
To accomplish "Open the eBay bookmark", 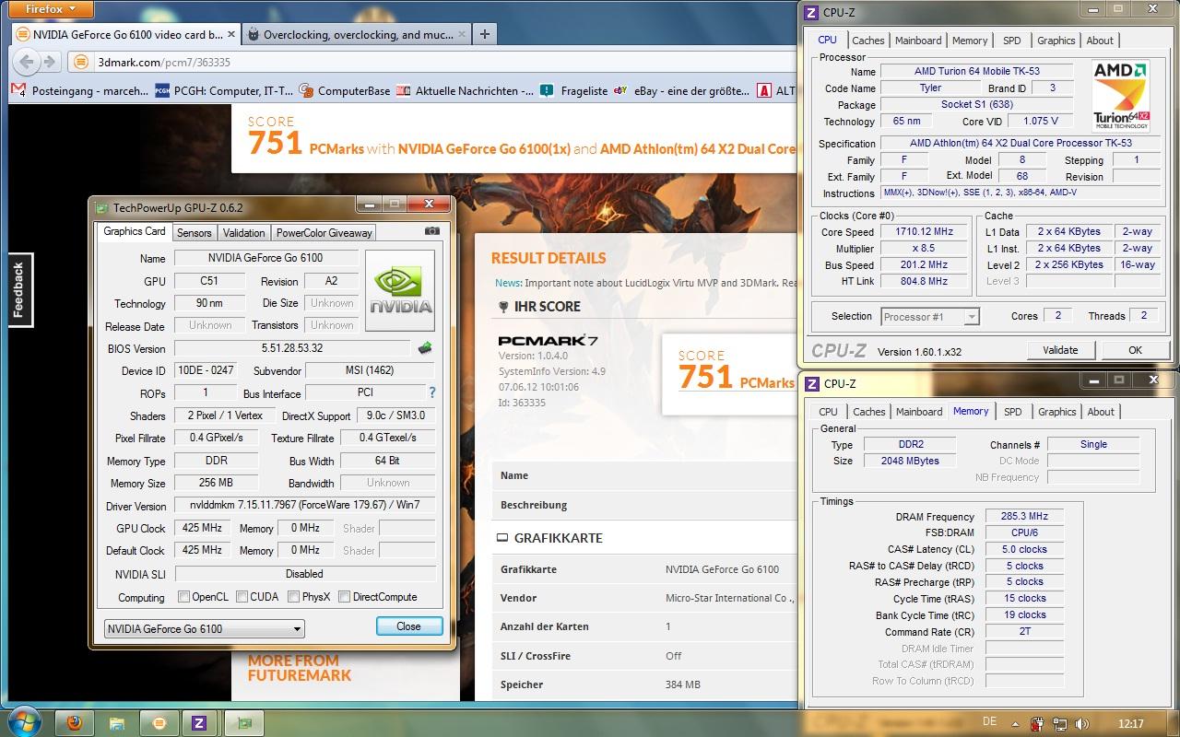I will pos(682,90).
